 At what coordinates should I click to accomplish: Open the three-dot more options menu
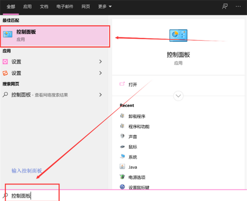pyautogui.click(x=238, y=7)
